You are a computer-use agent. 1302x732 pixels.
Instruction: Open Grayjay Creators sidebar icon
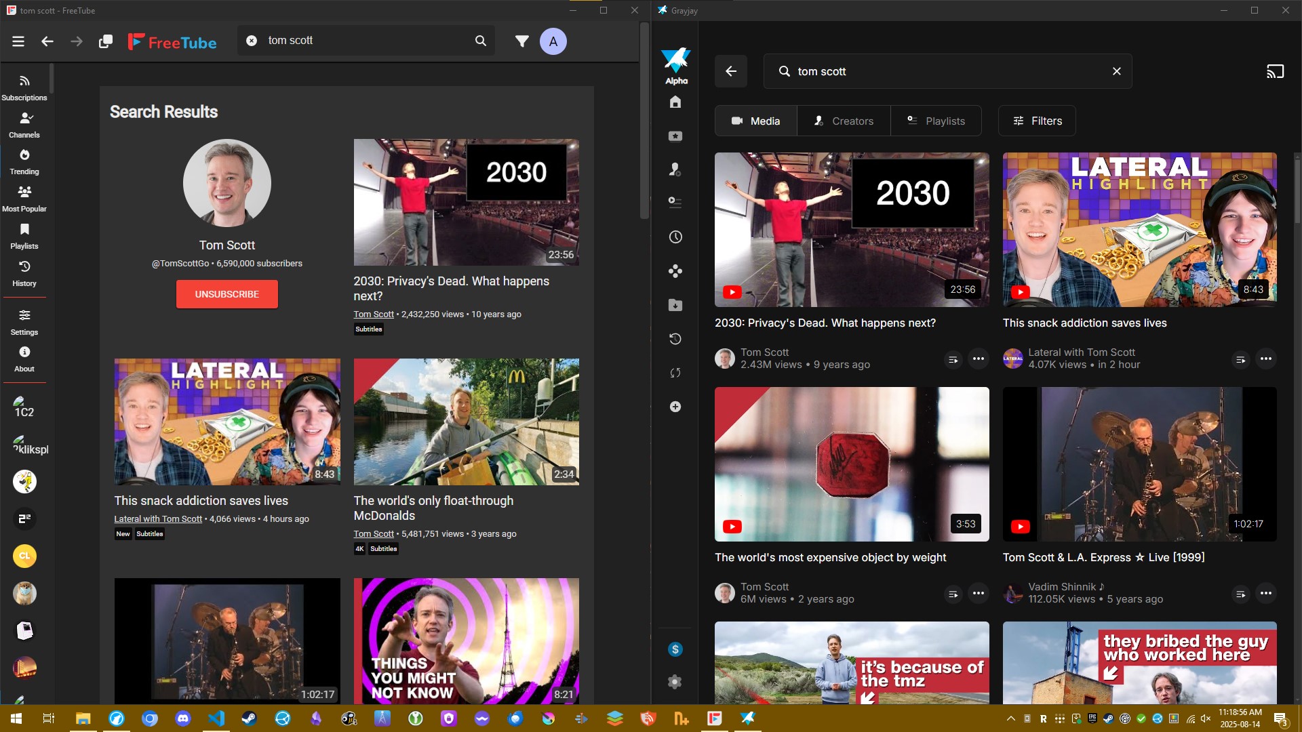pyautogui.click(x=675, y=169)
